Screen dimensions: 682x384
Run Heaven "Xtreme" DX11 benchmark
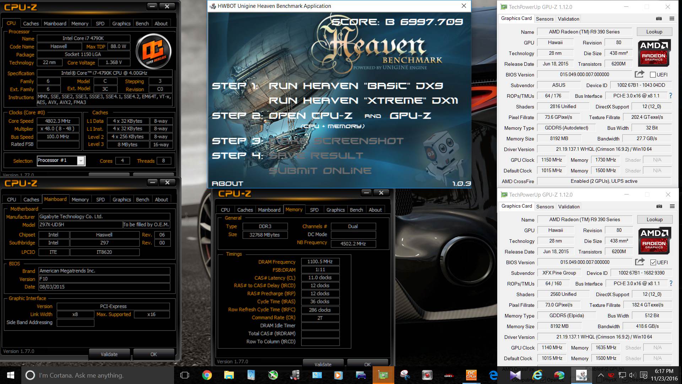pos(363,101)
